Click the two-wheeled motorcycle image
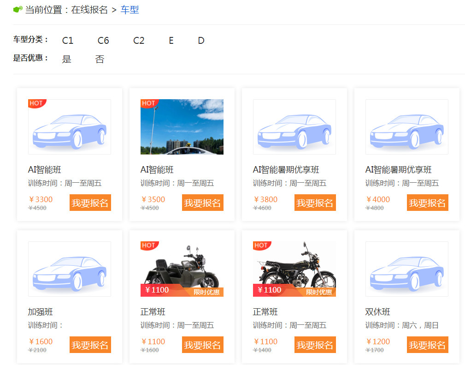The width and height of the screenshot is (465, 365). click(294, 269)
